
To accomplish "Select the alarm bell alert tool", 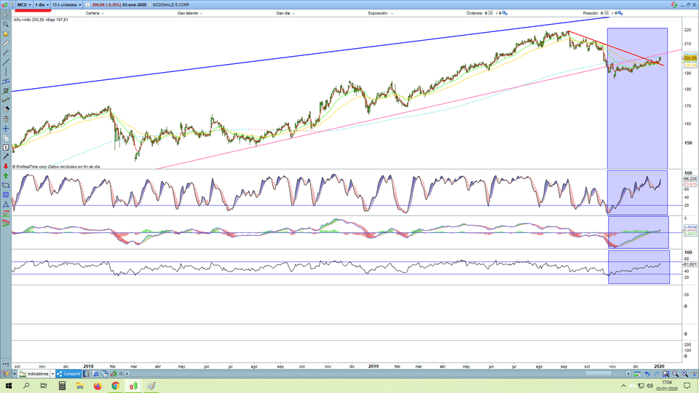I will pyautogui.click(x=5, y=33).
